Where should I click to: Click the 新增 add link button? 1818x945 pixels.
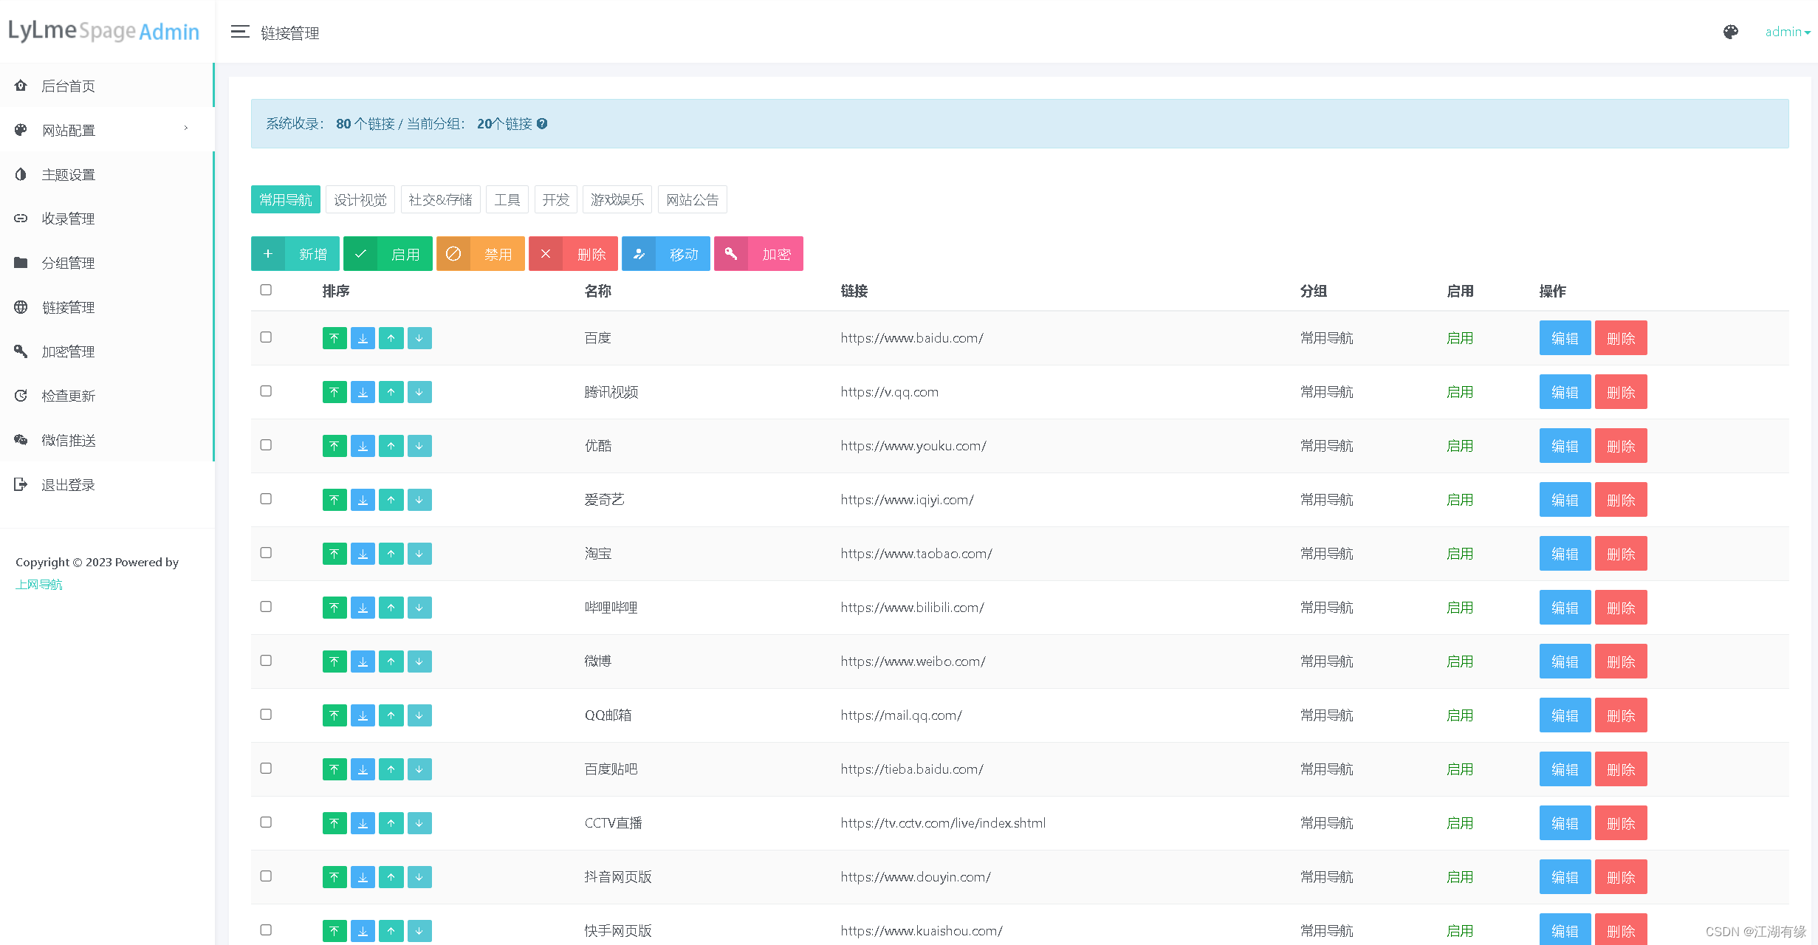(x=295, y=254)
